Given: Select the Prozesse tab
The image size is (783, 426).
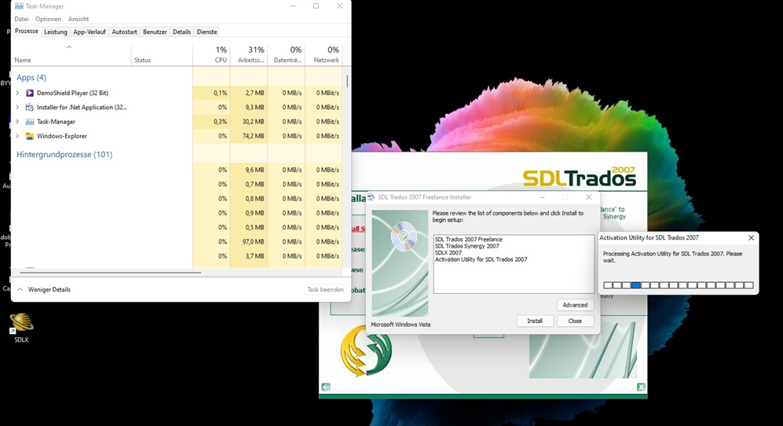Looking at the screenshot, I should [x=27, y=31].
